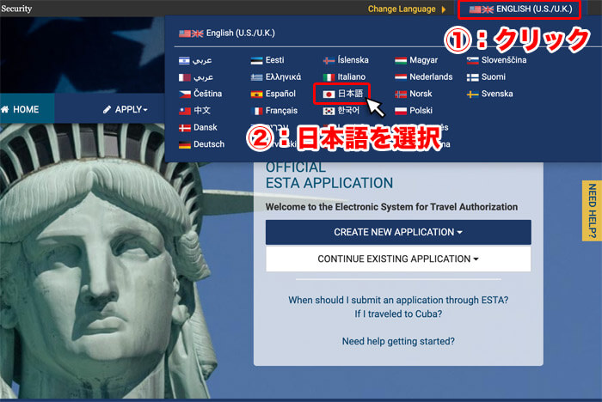Choose Dansk from the language list
This screenshot has width=602, height=402.
198,128
